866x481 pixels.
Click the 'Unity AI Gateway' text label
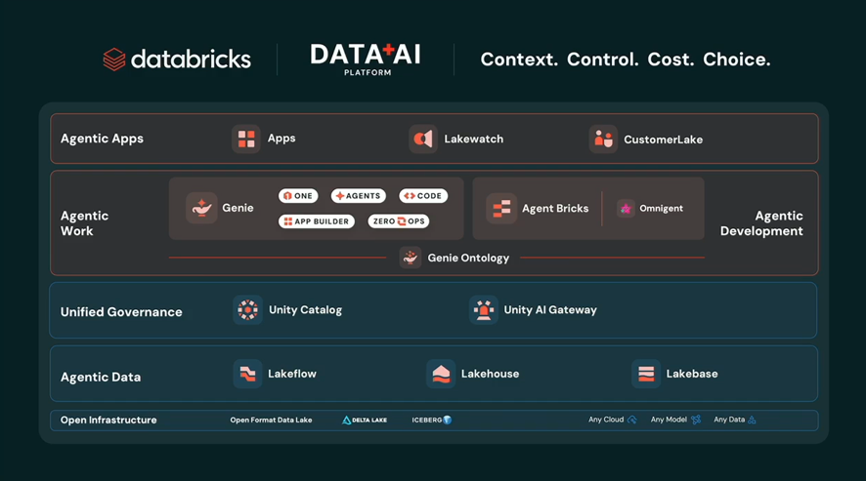pyautogui.click(x=550, y=310)
